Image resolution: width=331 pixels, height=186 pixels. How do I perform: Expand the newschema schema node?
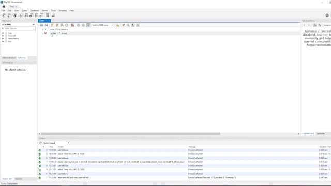click(x=3, y=39)
